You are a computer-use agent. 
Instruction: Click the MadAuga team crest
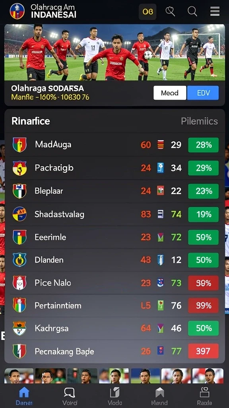click(19, 145)
